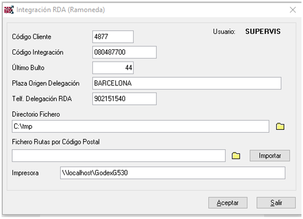Confirm settings with the Aceptar button
303x219 pixels.
pos(228,203)
